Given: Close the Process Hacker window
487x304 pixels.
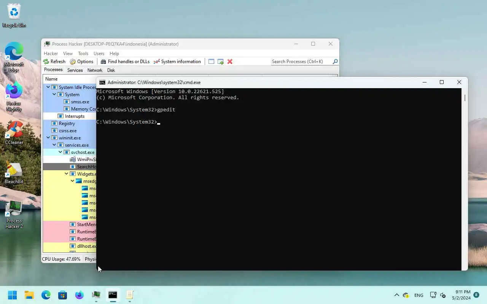Looking at the screenshot, I should (331, 44).
